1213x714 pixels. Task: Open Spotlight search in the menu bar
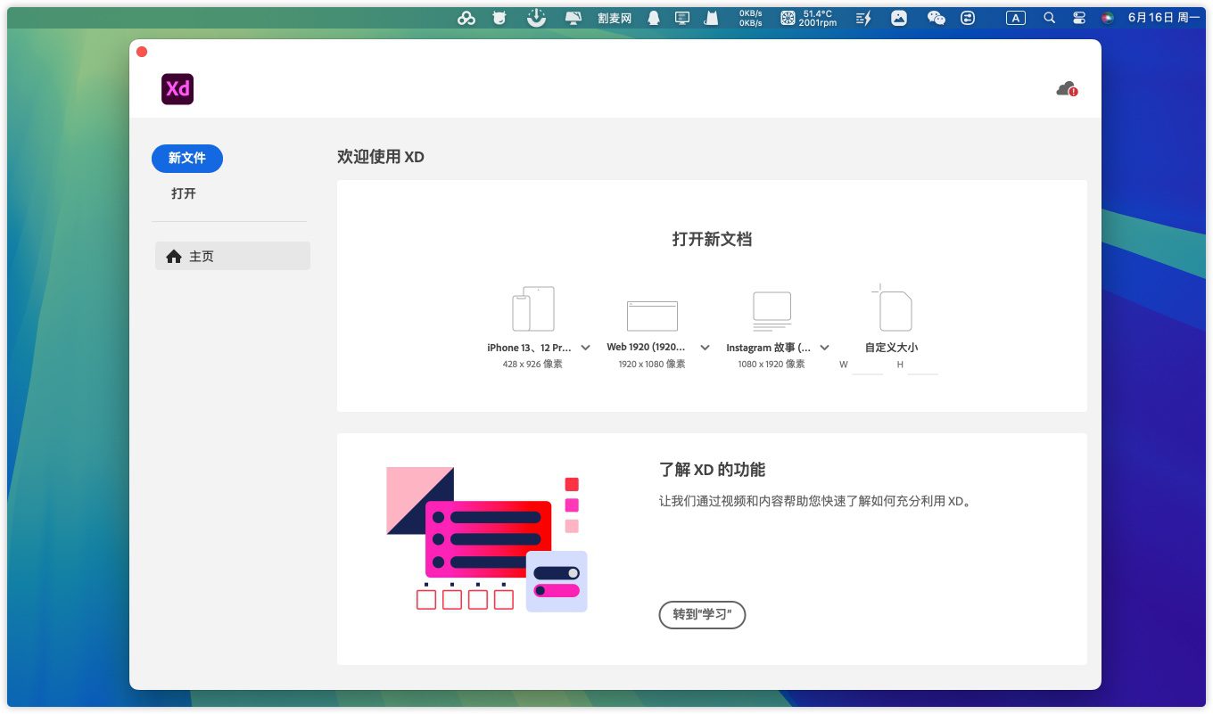click(1050, 18)
